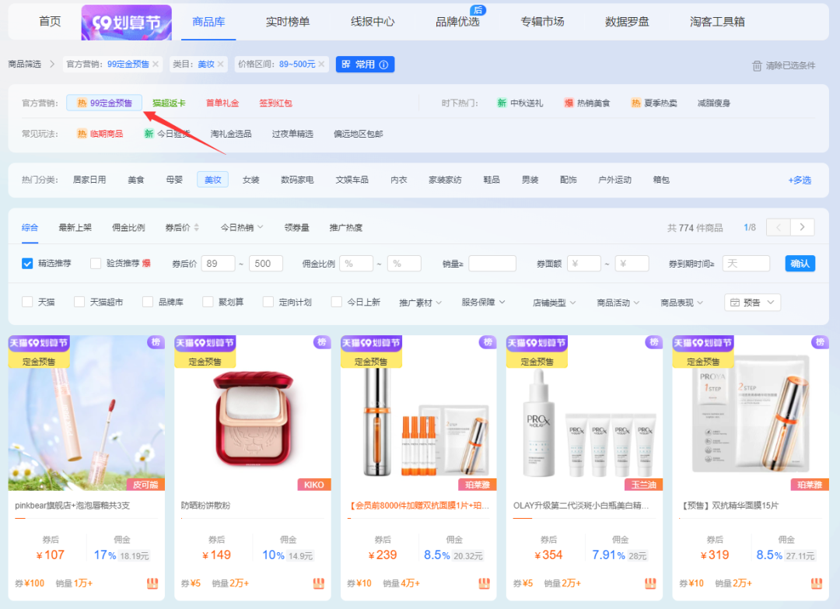Viewport: 840px width, 609px height.
Task: Go to previous page arrow
Action: (x=779, y=227)
